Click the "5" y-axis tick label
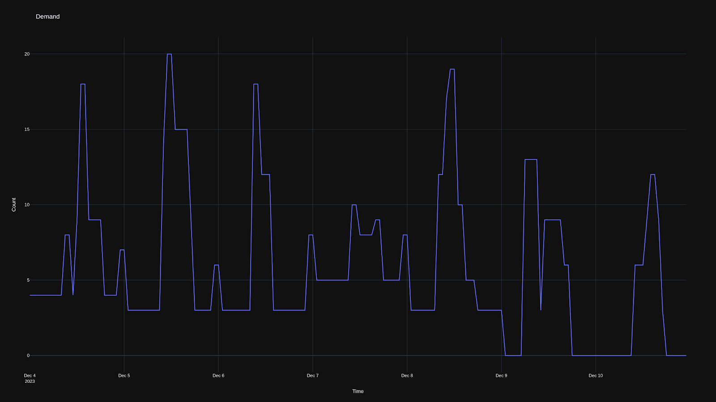 click(x=27, y=280)
